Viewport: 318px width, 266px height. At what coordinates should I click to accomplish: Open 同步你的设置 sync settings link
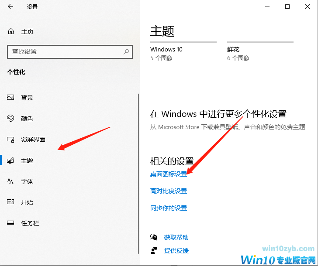pos(169,208)
